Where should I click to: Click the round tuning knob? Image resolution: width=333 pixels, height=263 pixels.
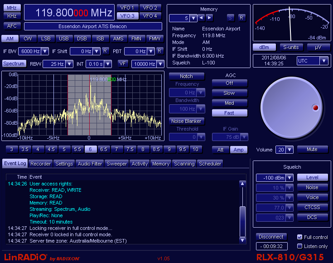pyautogui.click(x=292, y=107)
